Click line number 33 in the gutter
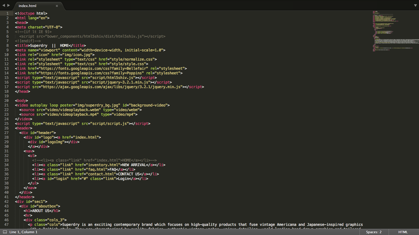419x235 pixels. pos(7,160)
